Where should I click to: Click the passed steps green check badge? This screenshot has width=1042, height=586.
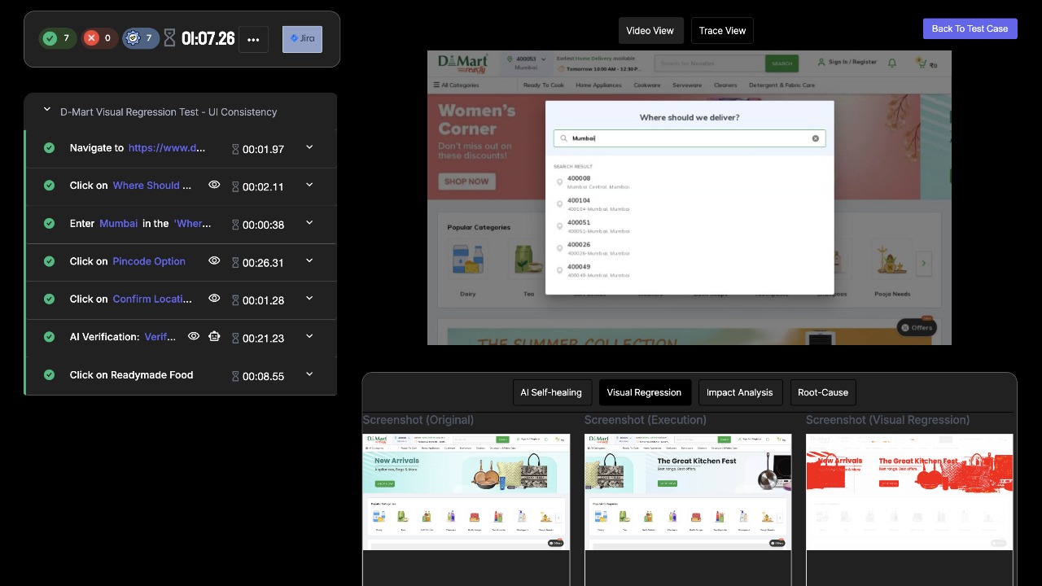pyautogui.click(x=58, y=38)
